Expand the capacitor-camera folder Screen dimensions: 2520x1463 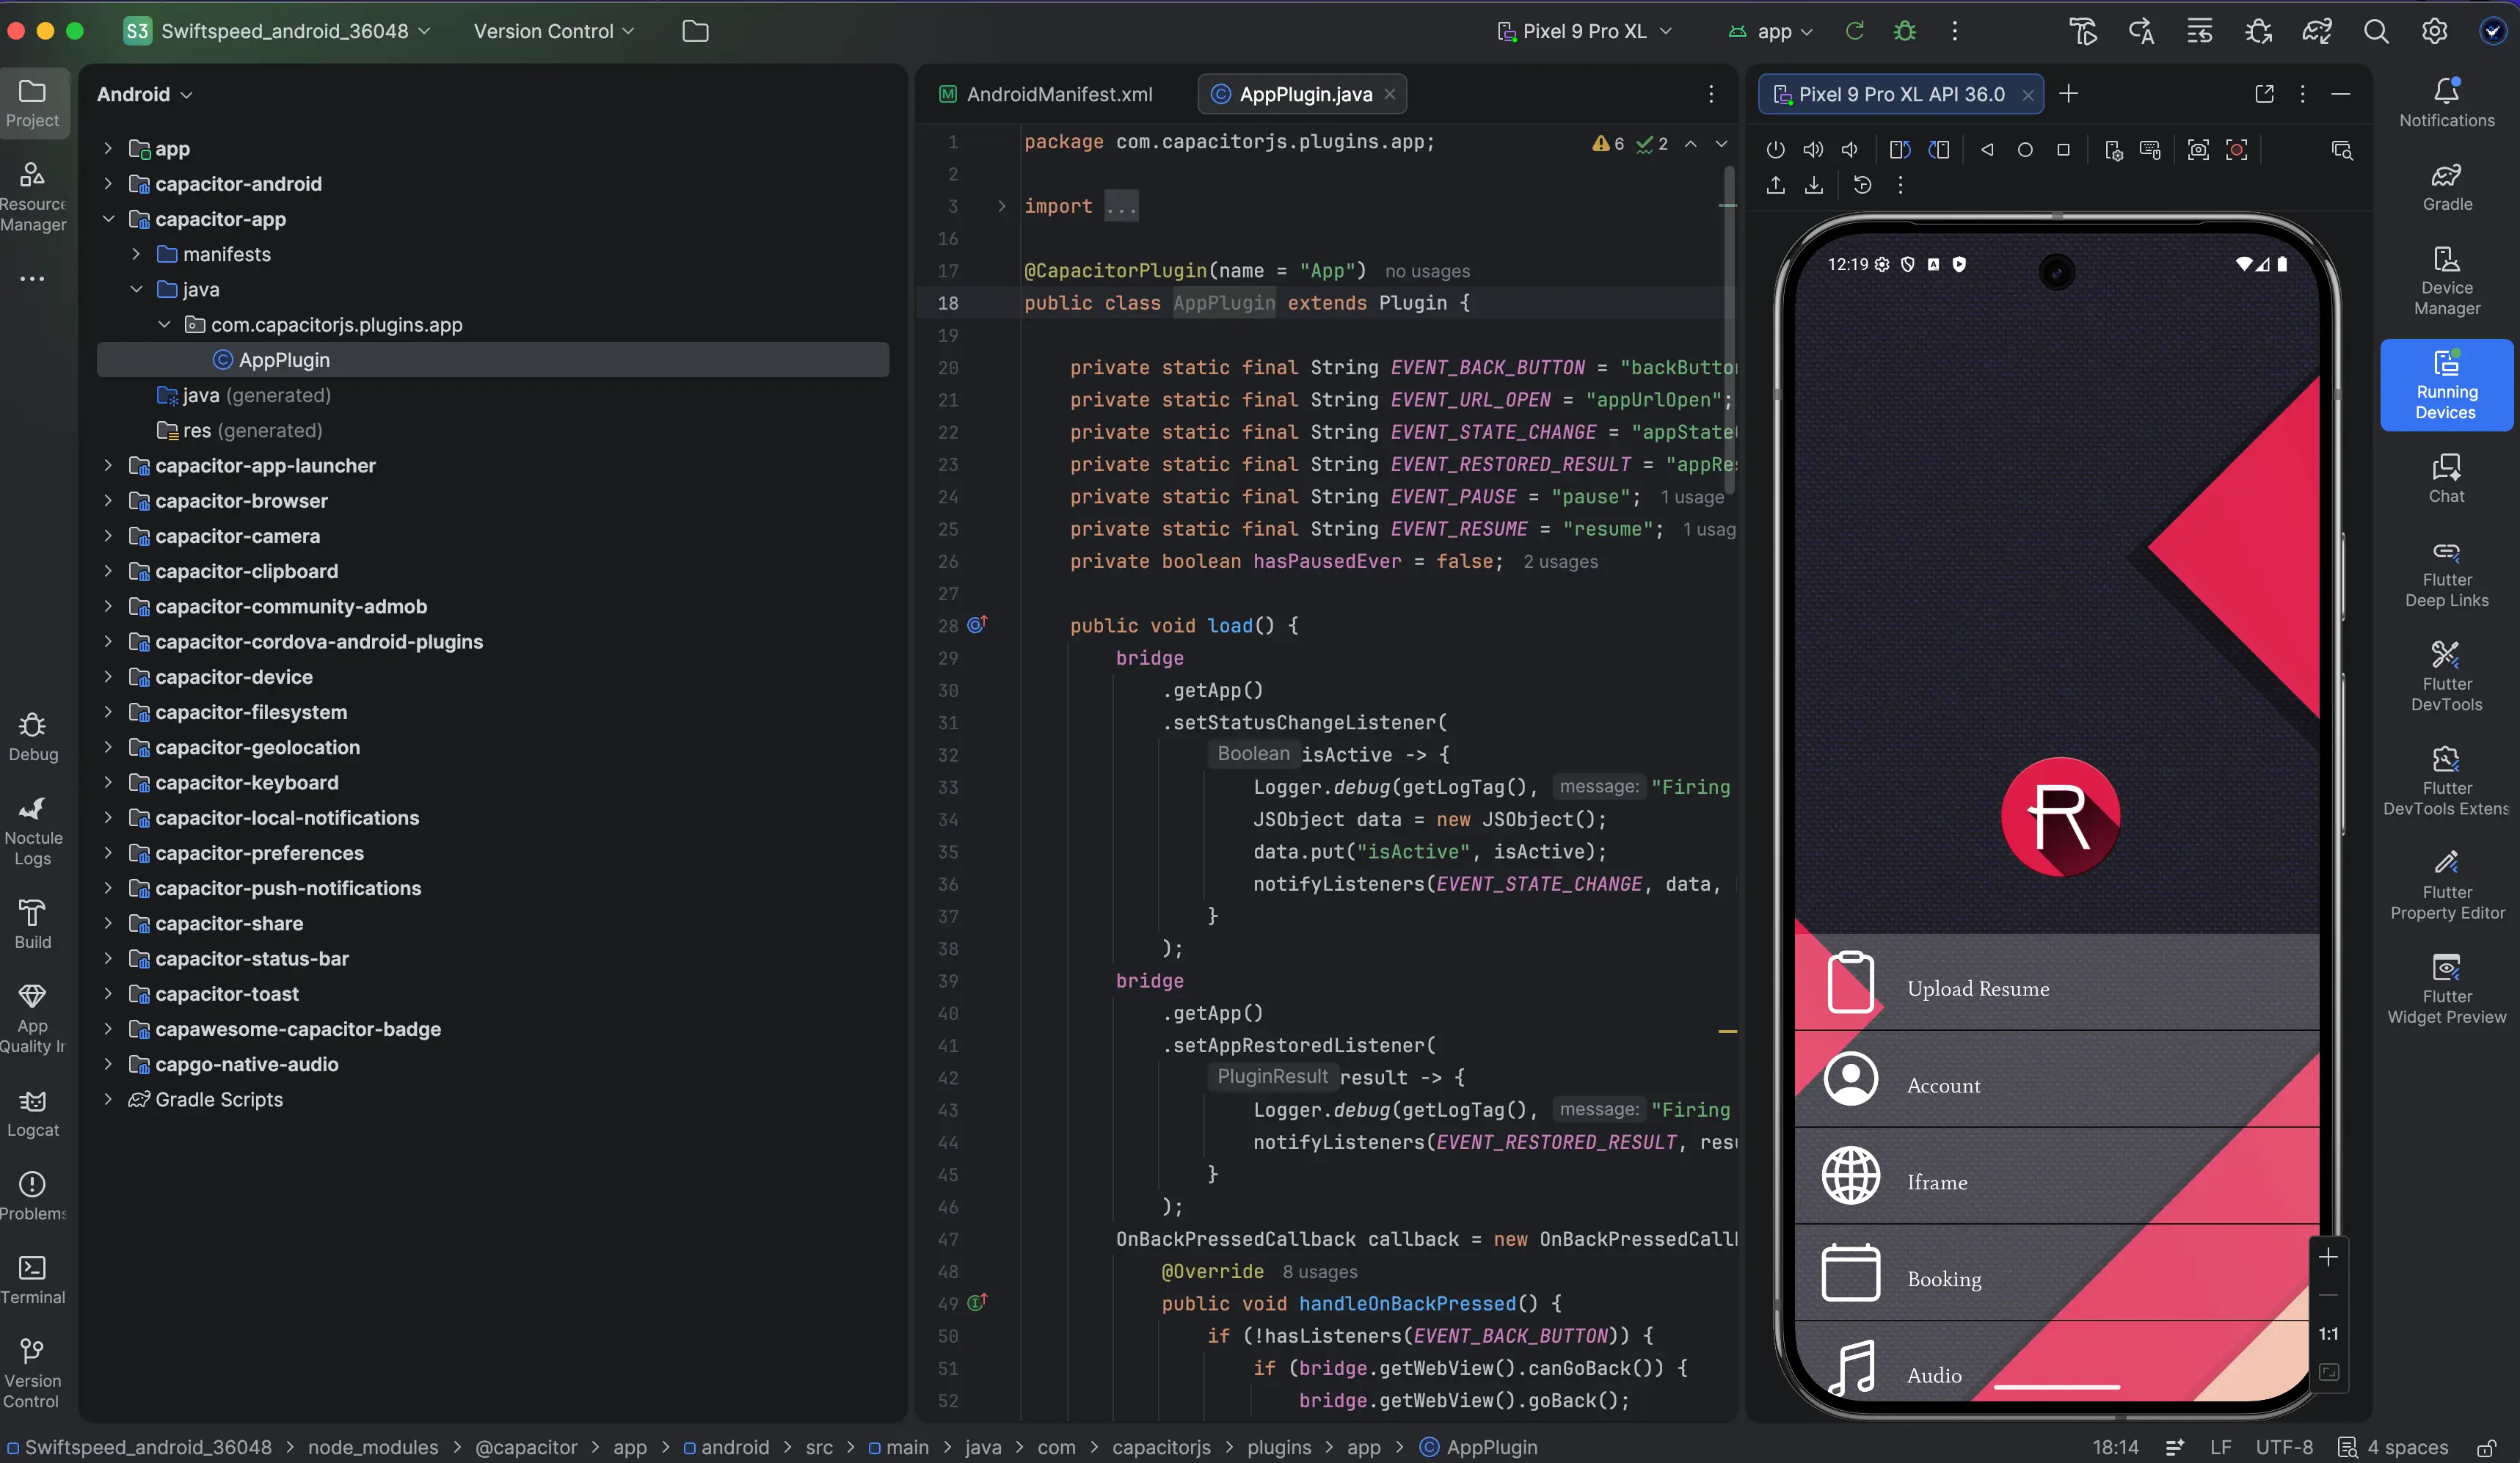click(108, 536)
